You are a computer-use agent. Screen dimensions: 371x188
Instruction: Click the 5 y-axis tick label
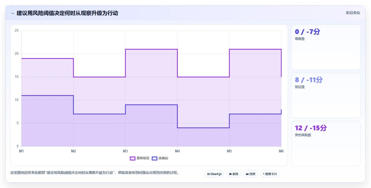(18, 123)
